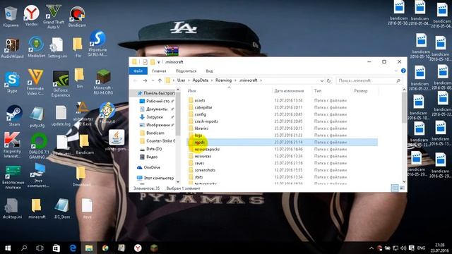Open the Файл tab in Explorer
452x254 pixels.
[x=138, y=71]
